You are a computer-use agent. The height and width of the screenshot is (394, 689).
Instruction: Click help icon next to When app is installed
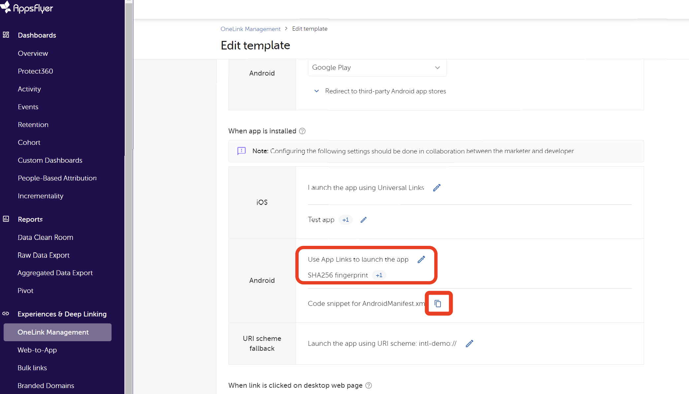pos(302,131)
